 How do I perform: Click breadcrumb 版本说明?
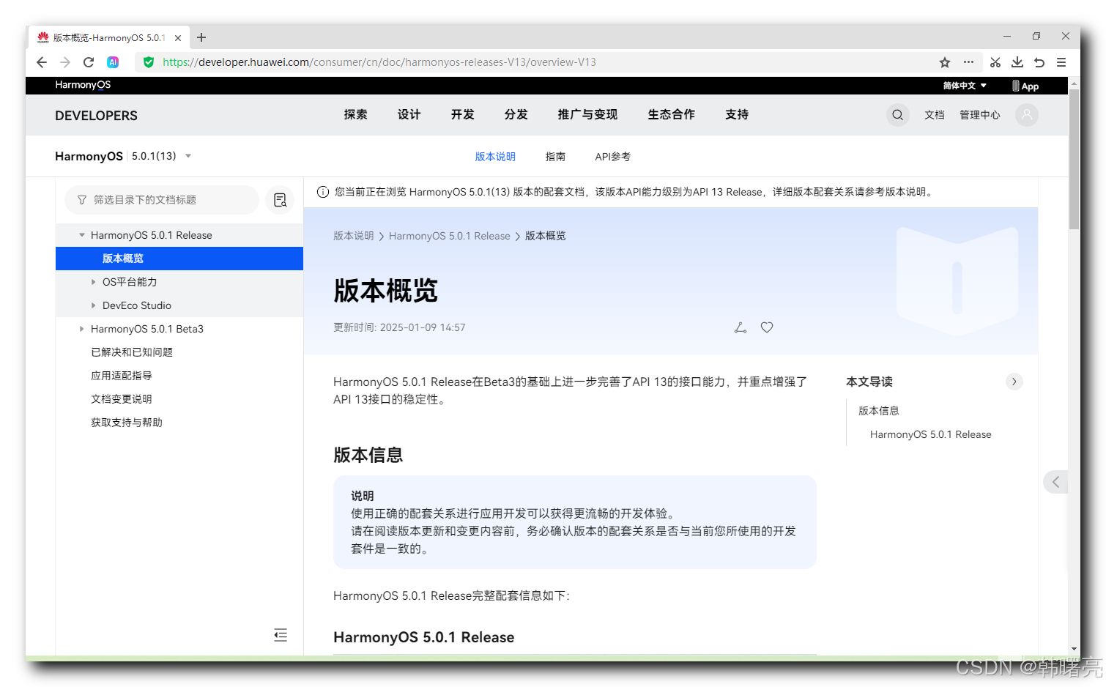(x=354, y=236)
